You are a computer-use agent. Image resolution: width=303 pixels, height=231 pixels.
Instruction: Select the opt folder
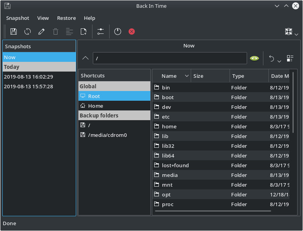(x=221, y=194)
